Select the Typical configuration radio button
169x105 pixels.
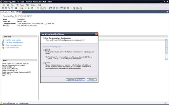coord(44,50)
